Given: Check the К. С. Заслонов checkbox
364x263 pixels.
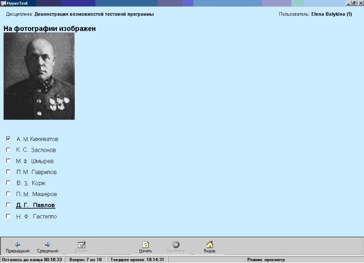Looking at the screenshot, I should [8, 150].
